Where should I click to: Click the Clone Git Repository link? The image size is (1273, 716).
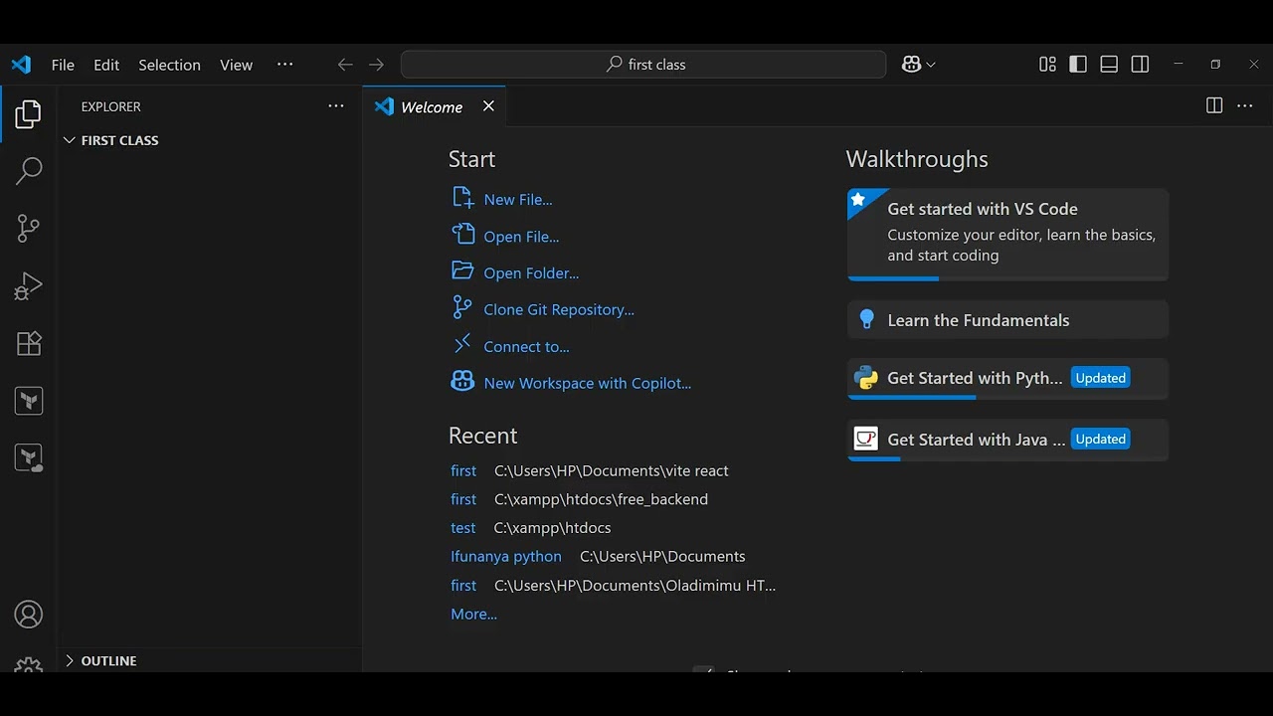558,309
